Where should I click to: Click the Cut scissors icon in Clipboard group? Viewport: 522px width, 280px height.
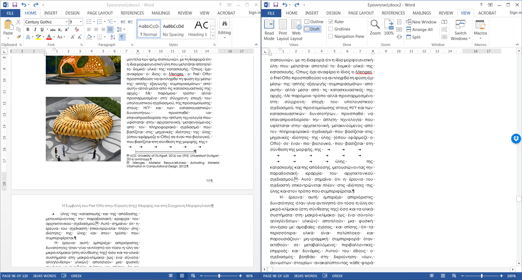(18, 22)
